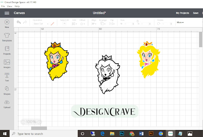Viewport: 203px width, 137px height.
Task: Open the File menu
Action: [x=3, y=6]
